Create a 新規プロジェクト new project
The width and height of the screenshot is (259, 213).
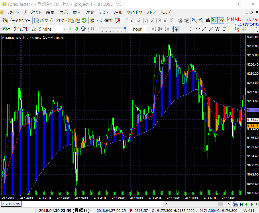tap(50, 21)
